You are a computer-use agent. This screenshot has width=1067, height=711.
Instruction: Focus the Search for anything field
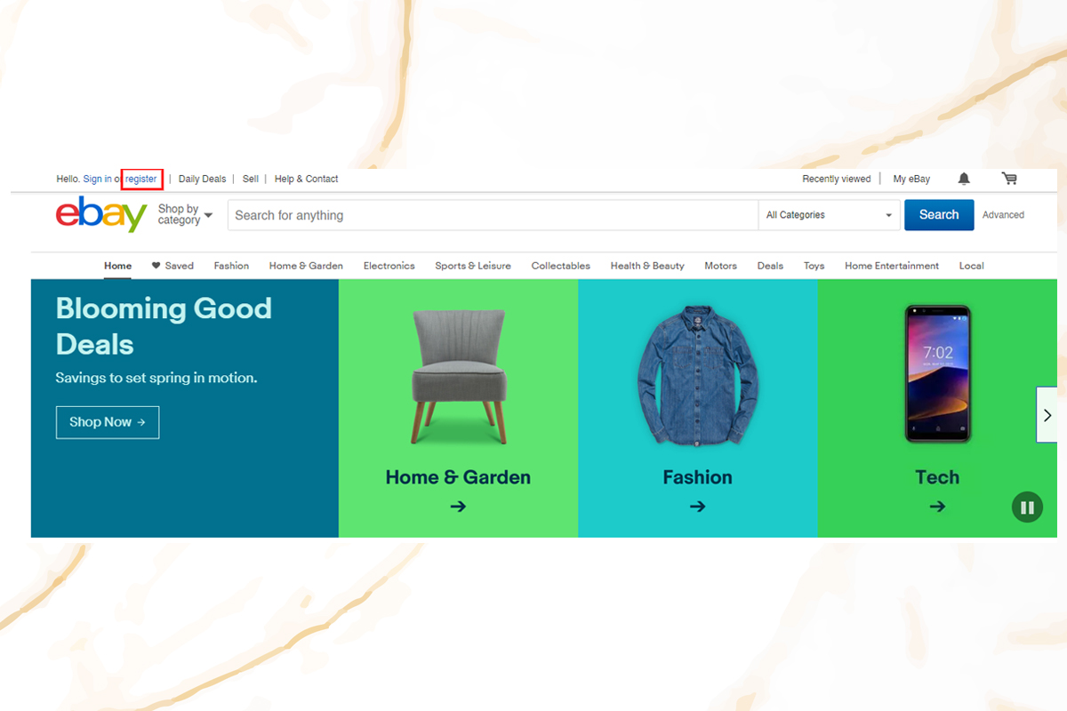(x=492, y=215)
